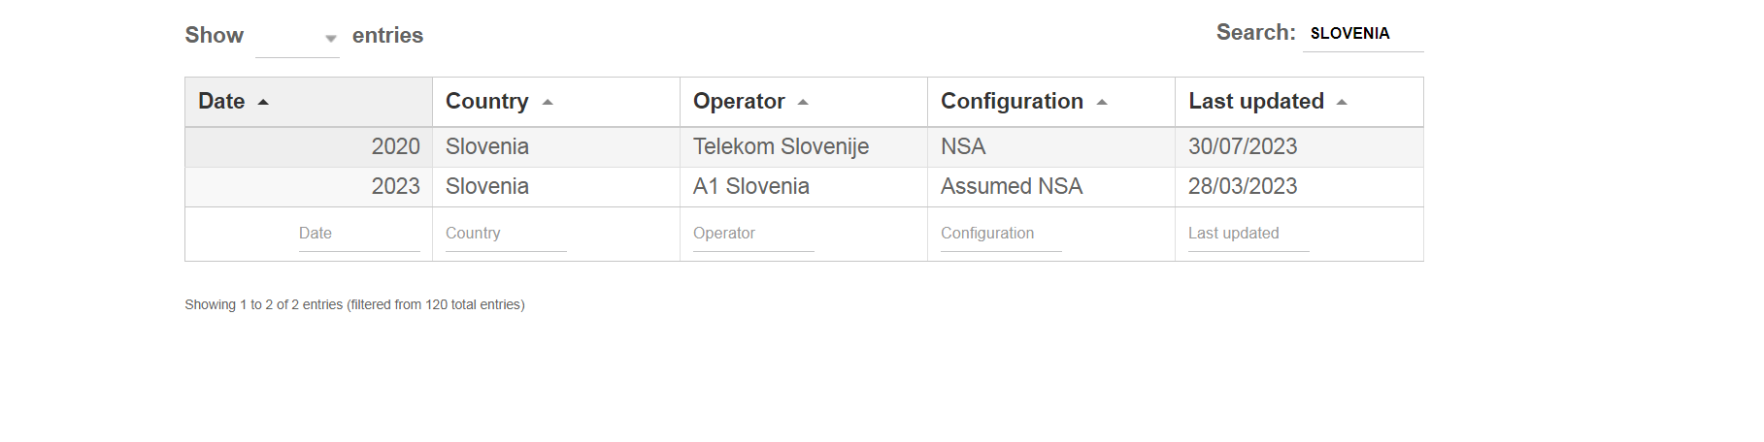Click the Last updated filter input
The image size is (1764, 442).
[1248, 234]
